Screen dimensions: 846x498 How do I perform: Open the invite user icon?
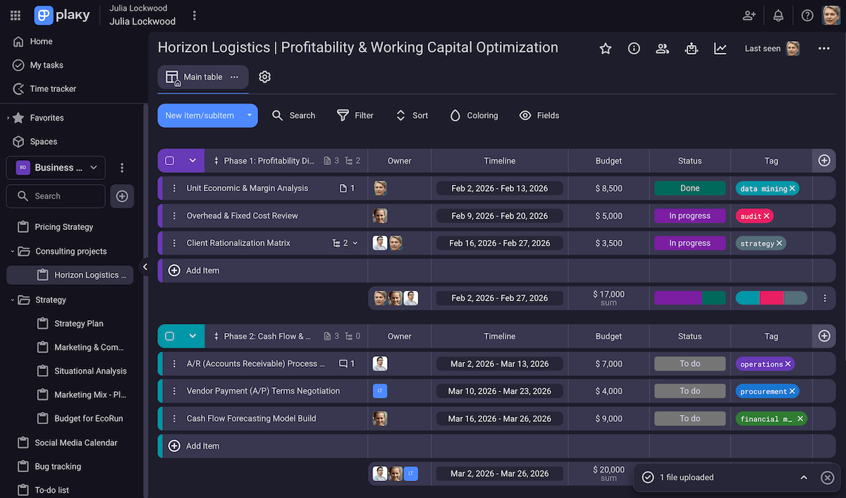pyautogui.click(x=749, y=16)
